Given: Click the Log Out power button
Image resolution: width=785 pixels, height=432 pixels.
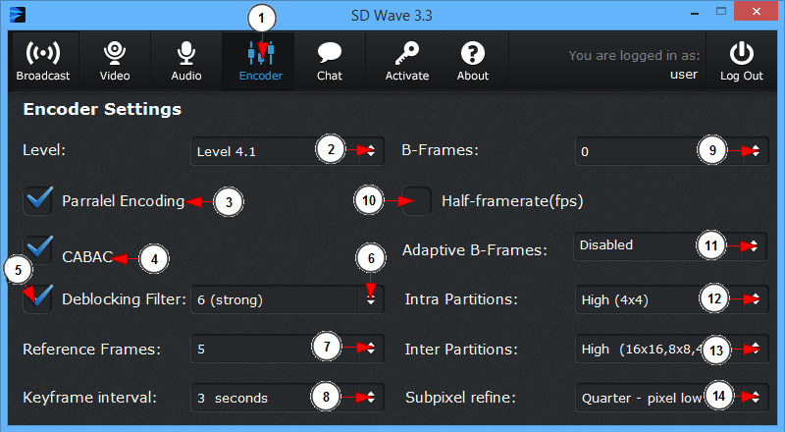Looking at the screenshot, I should click(742, 61).
